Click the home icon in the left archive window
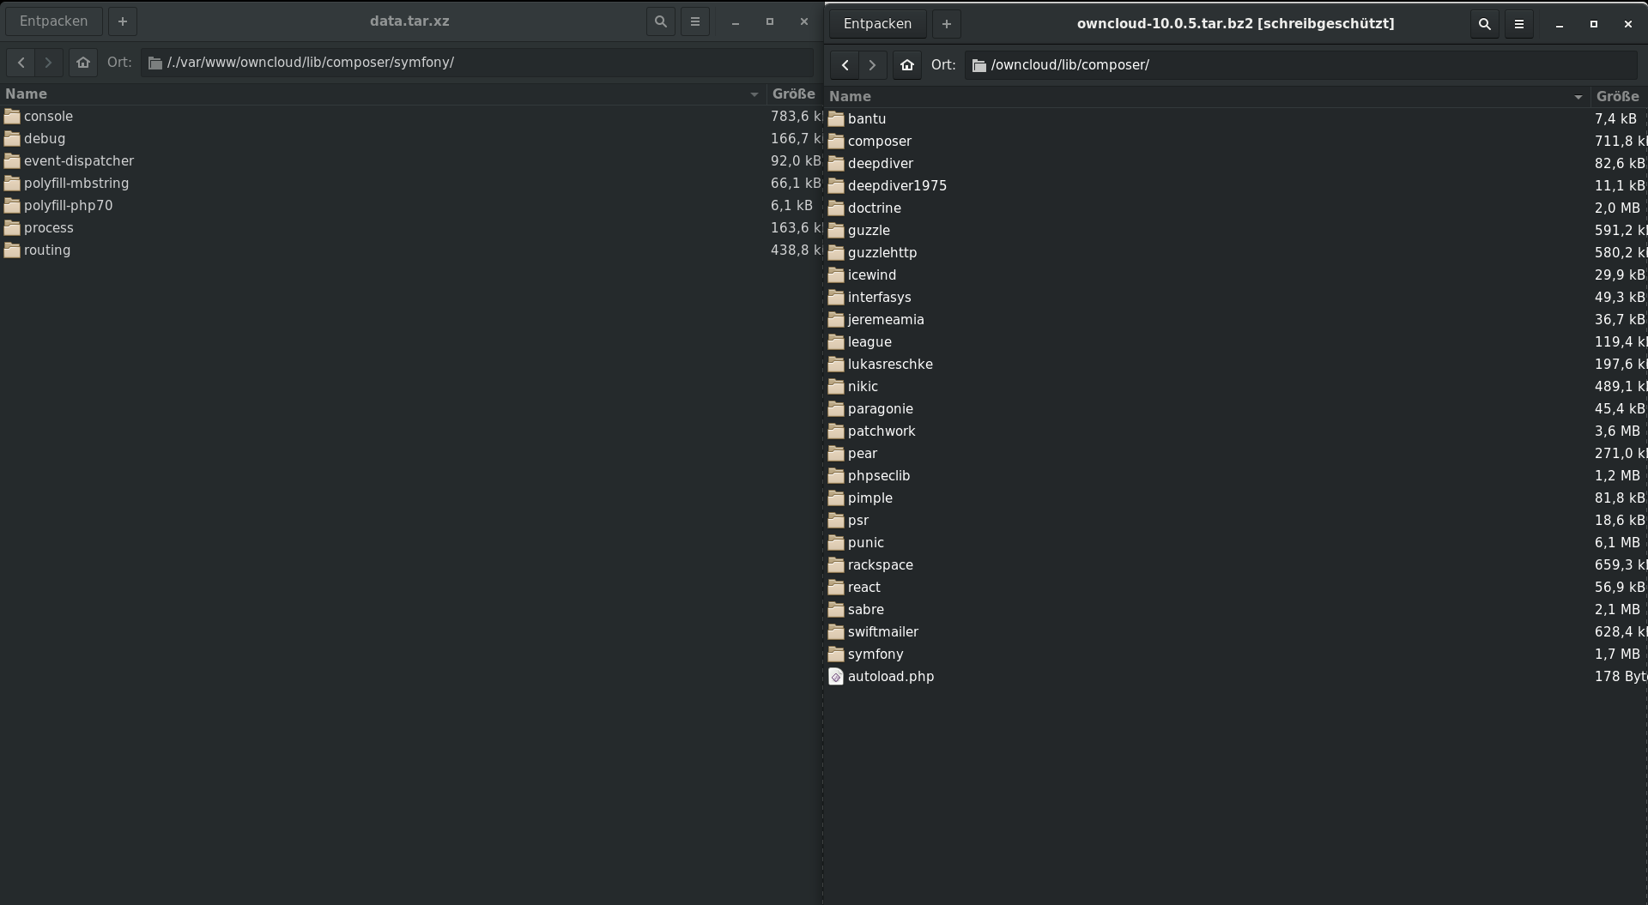 click(82, 62)
